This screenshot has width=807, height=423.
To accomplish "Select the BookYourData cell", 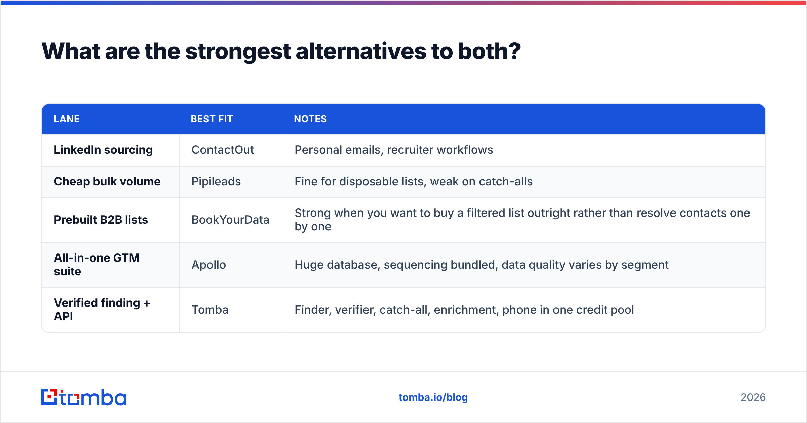I will [x=230, y=220].
